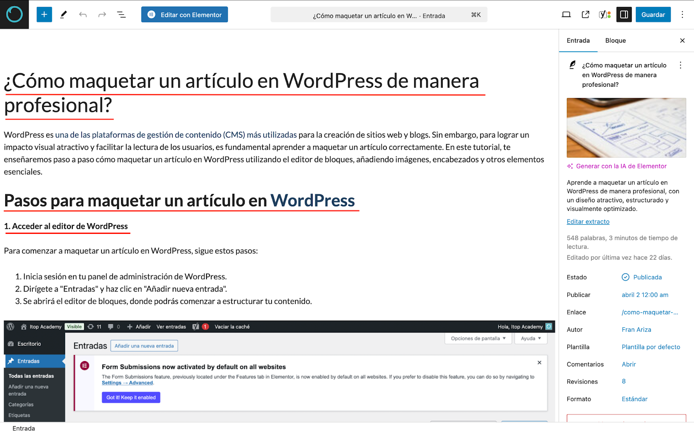Click Generar con la IA de Elementor
This screenshot has height=434, width=694.
616,166
